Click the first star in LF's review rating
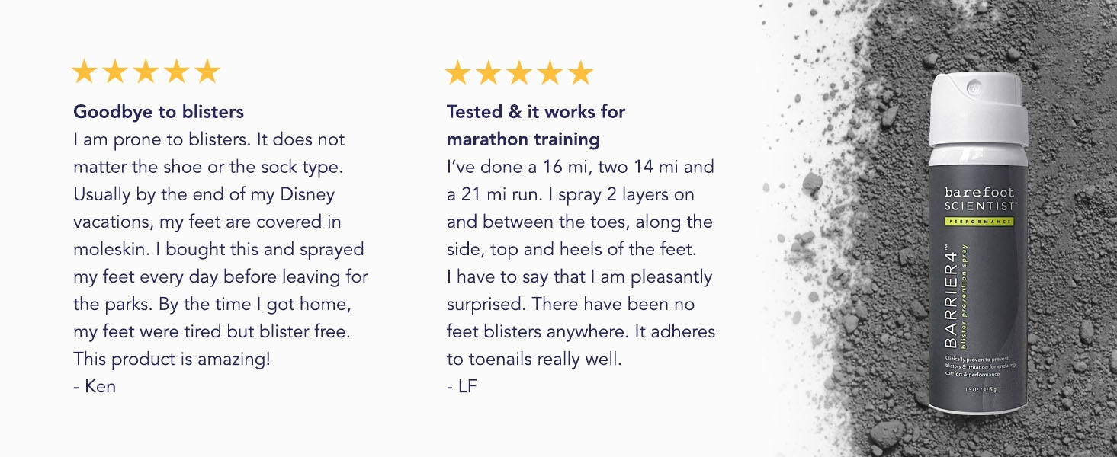 [x=457, y=73]
